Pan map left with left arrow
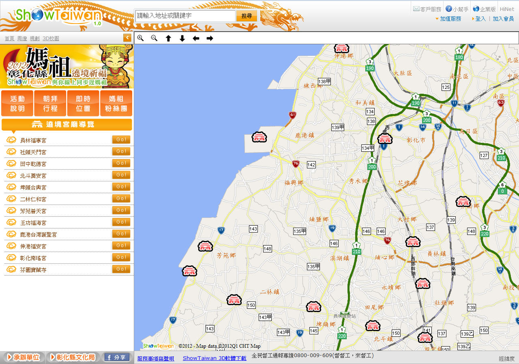This screenshot has width=519, height=364. [x=196, y=38]
